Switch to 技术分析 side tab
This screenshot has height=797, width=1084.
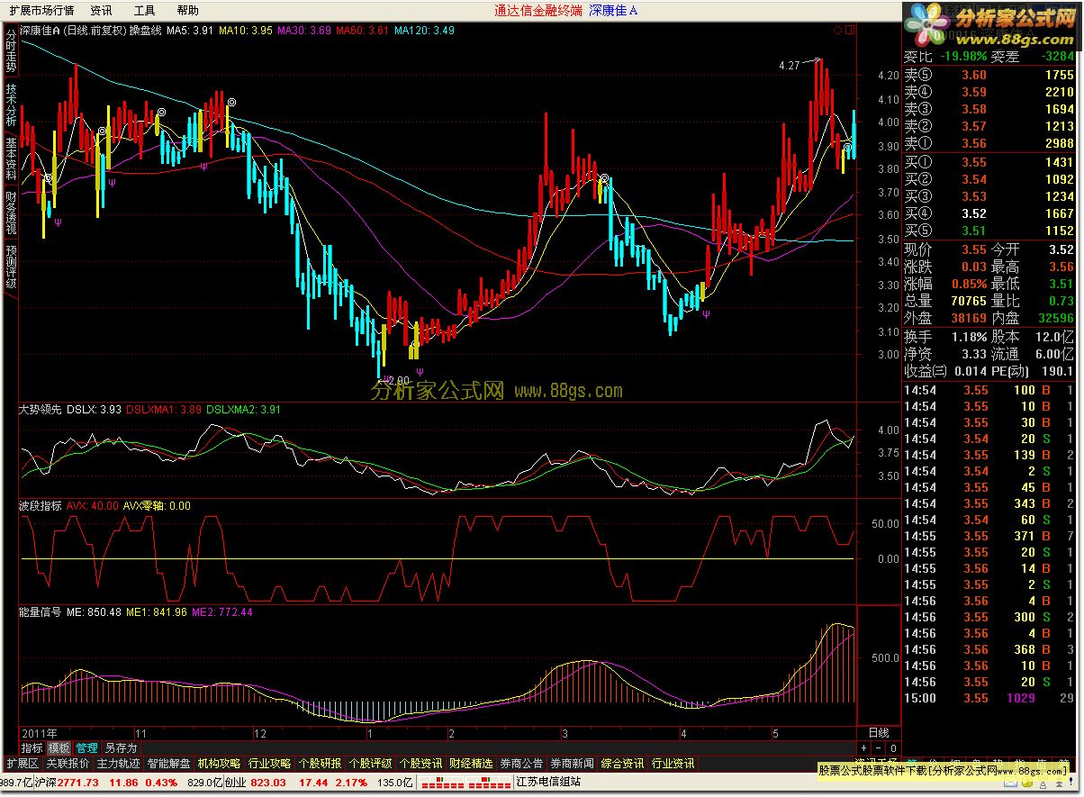[10, 104]
